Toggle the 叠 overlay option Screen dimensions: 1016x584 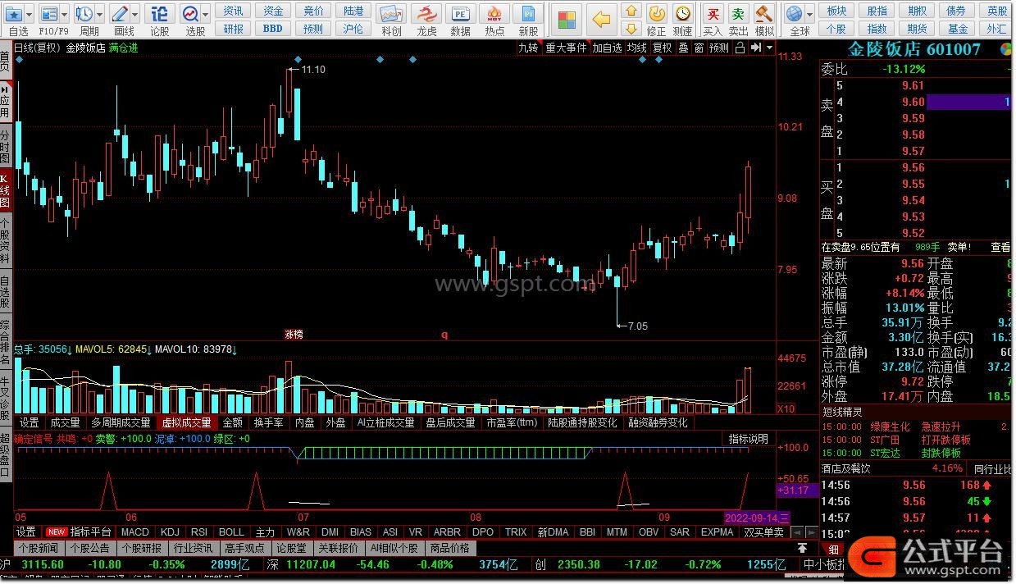click(683, 48)
